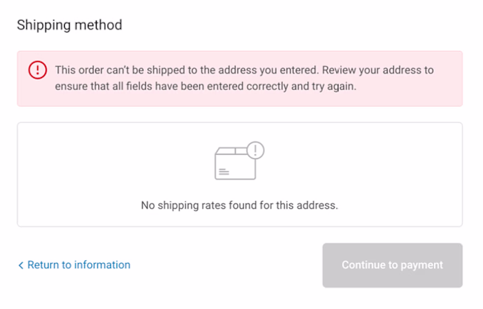Click the exclamation badge on the package
Image resolution: width=483 pixels, height=309 pixels.
pos(255,150)
